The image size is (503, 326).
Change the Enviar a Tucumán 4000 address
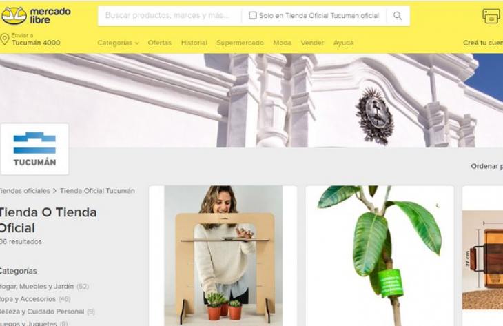click(36, 39)
